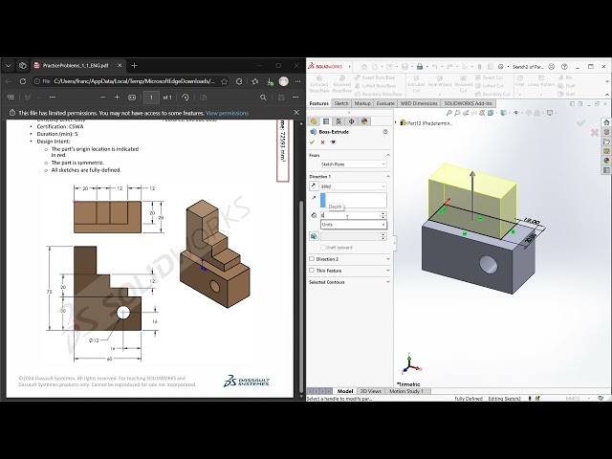Click SolidWorks help question mark icon
The width and height of the screenshot is (612, 459).
click(564, 67)
